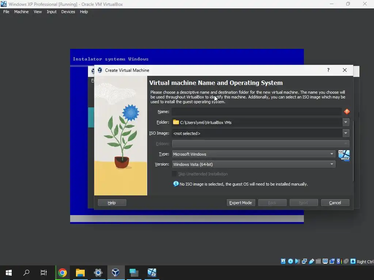The image size is (374, 280).
Task: Click into the Name input field
Action: (x=257, y=112)
